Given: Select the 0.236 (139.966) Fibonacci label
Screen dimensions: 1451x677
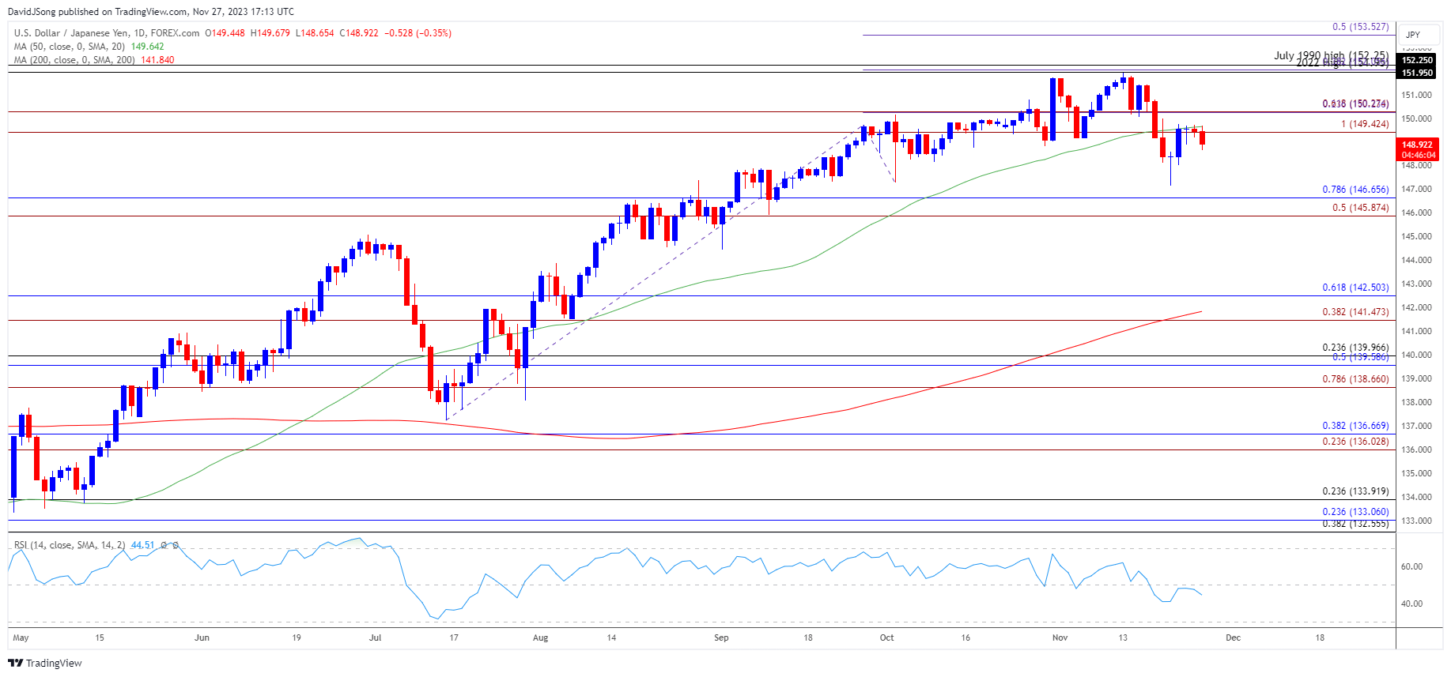Looking at the screenshot, I should coord(1355,348).
